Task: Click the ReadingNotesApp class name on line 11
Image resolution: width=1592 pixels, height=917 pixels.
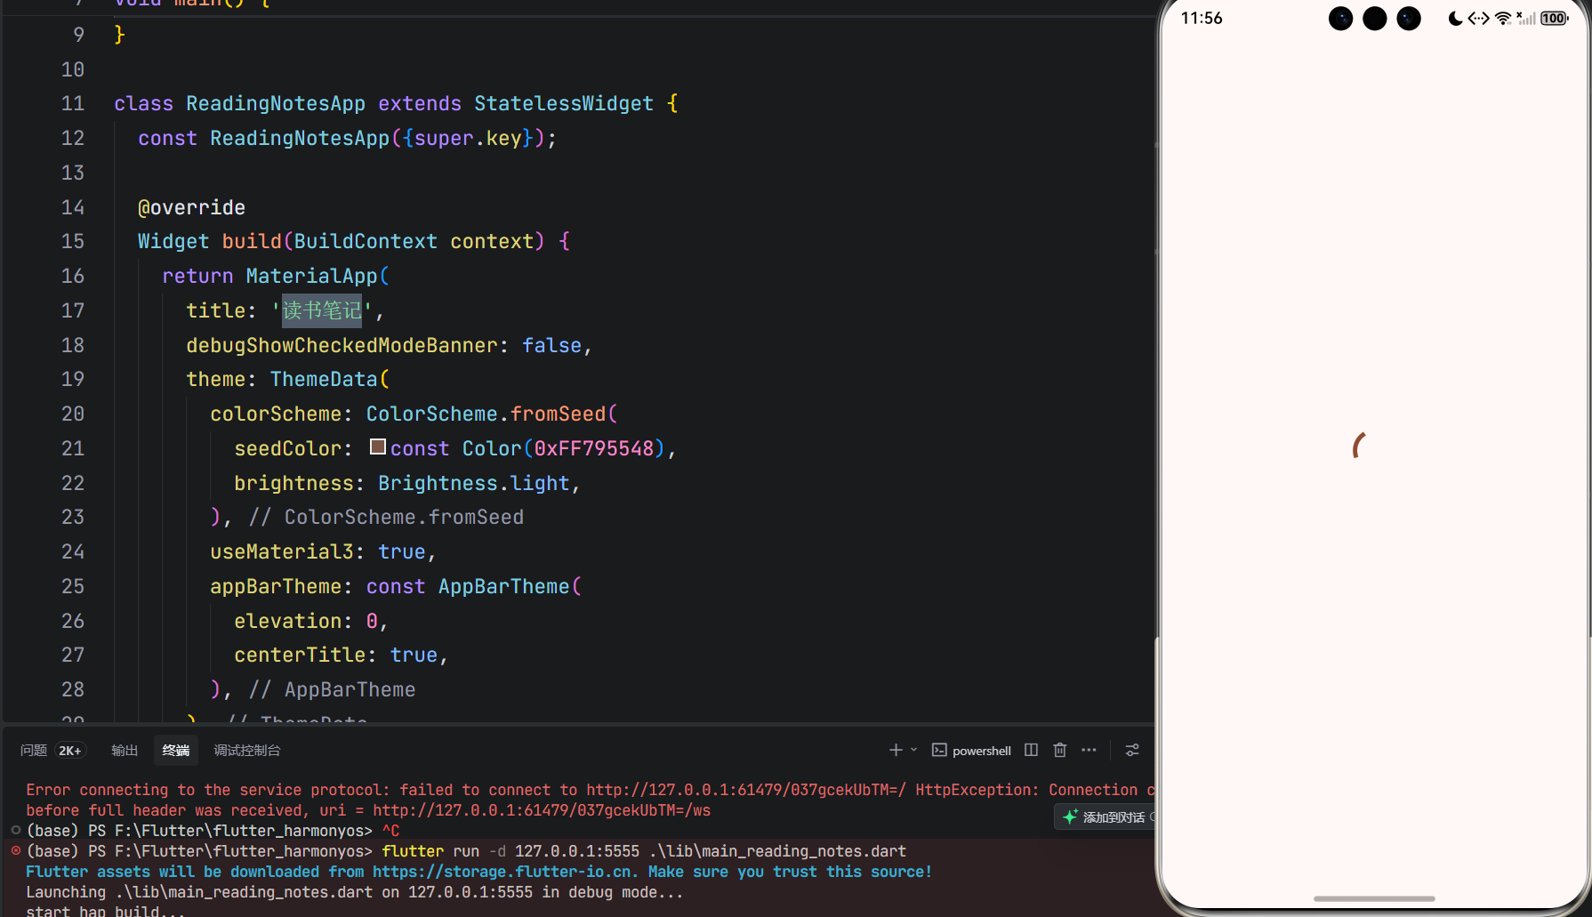Action: point(276,103)
